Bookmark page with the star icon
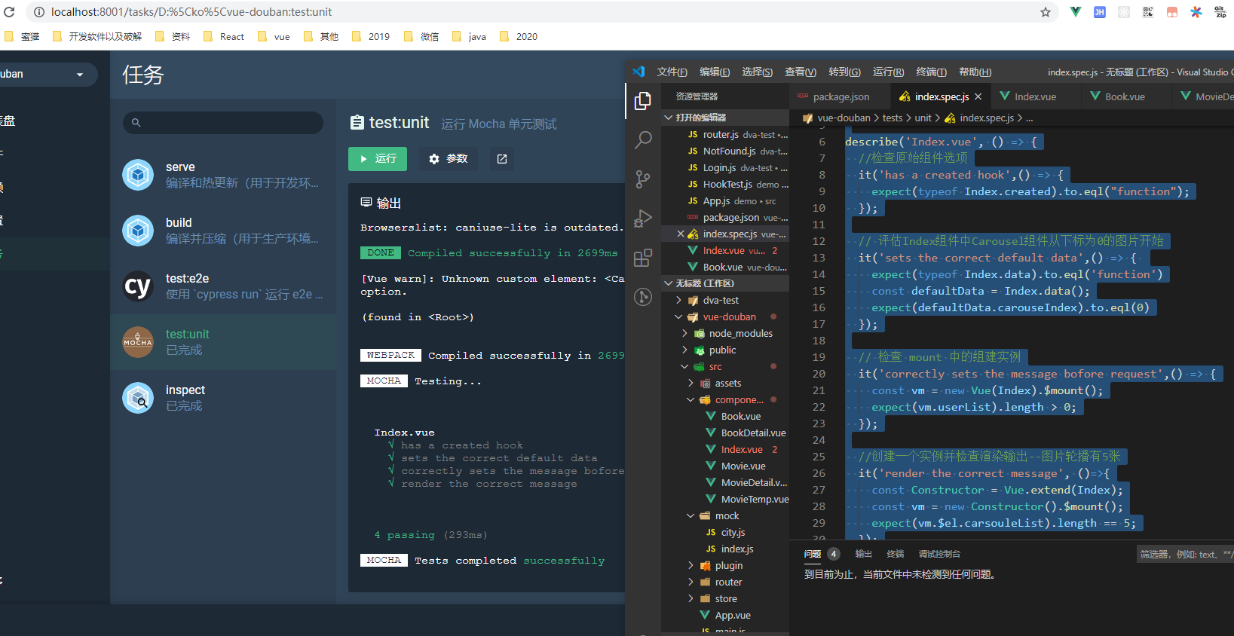The height and width of the screenshot is (636, 1234). 1045,12
